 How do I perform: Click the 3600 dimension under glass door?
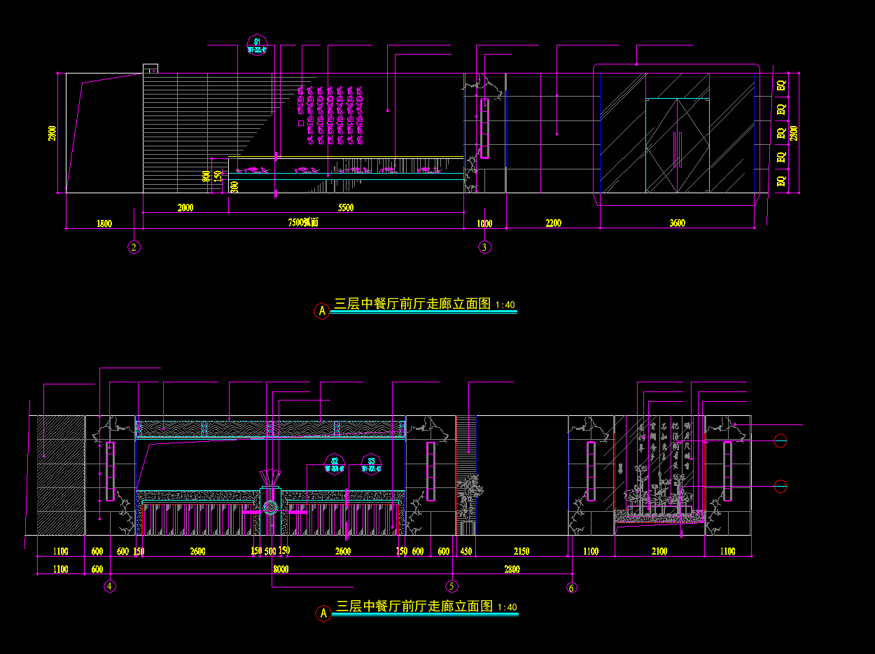(677, 223)
